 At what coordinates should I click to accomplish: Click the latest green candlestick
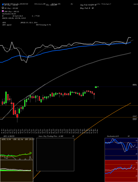[x=96, y=87]
